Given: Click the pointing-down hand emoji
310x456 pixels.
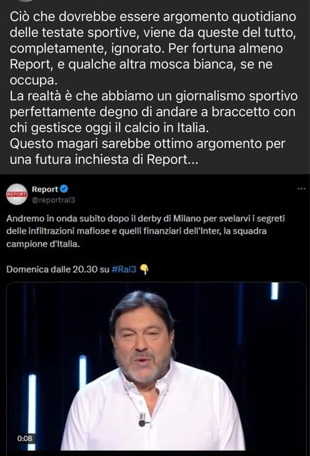Looking at the screenshot, I should [x=144, y=270].
